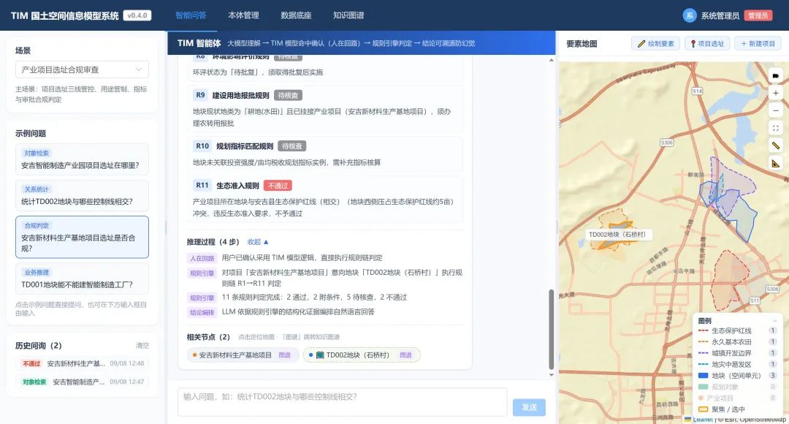Select the distance ruler measure tool
The height and width of the screenshot is (424, 789).
(775, 145)
